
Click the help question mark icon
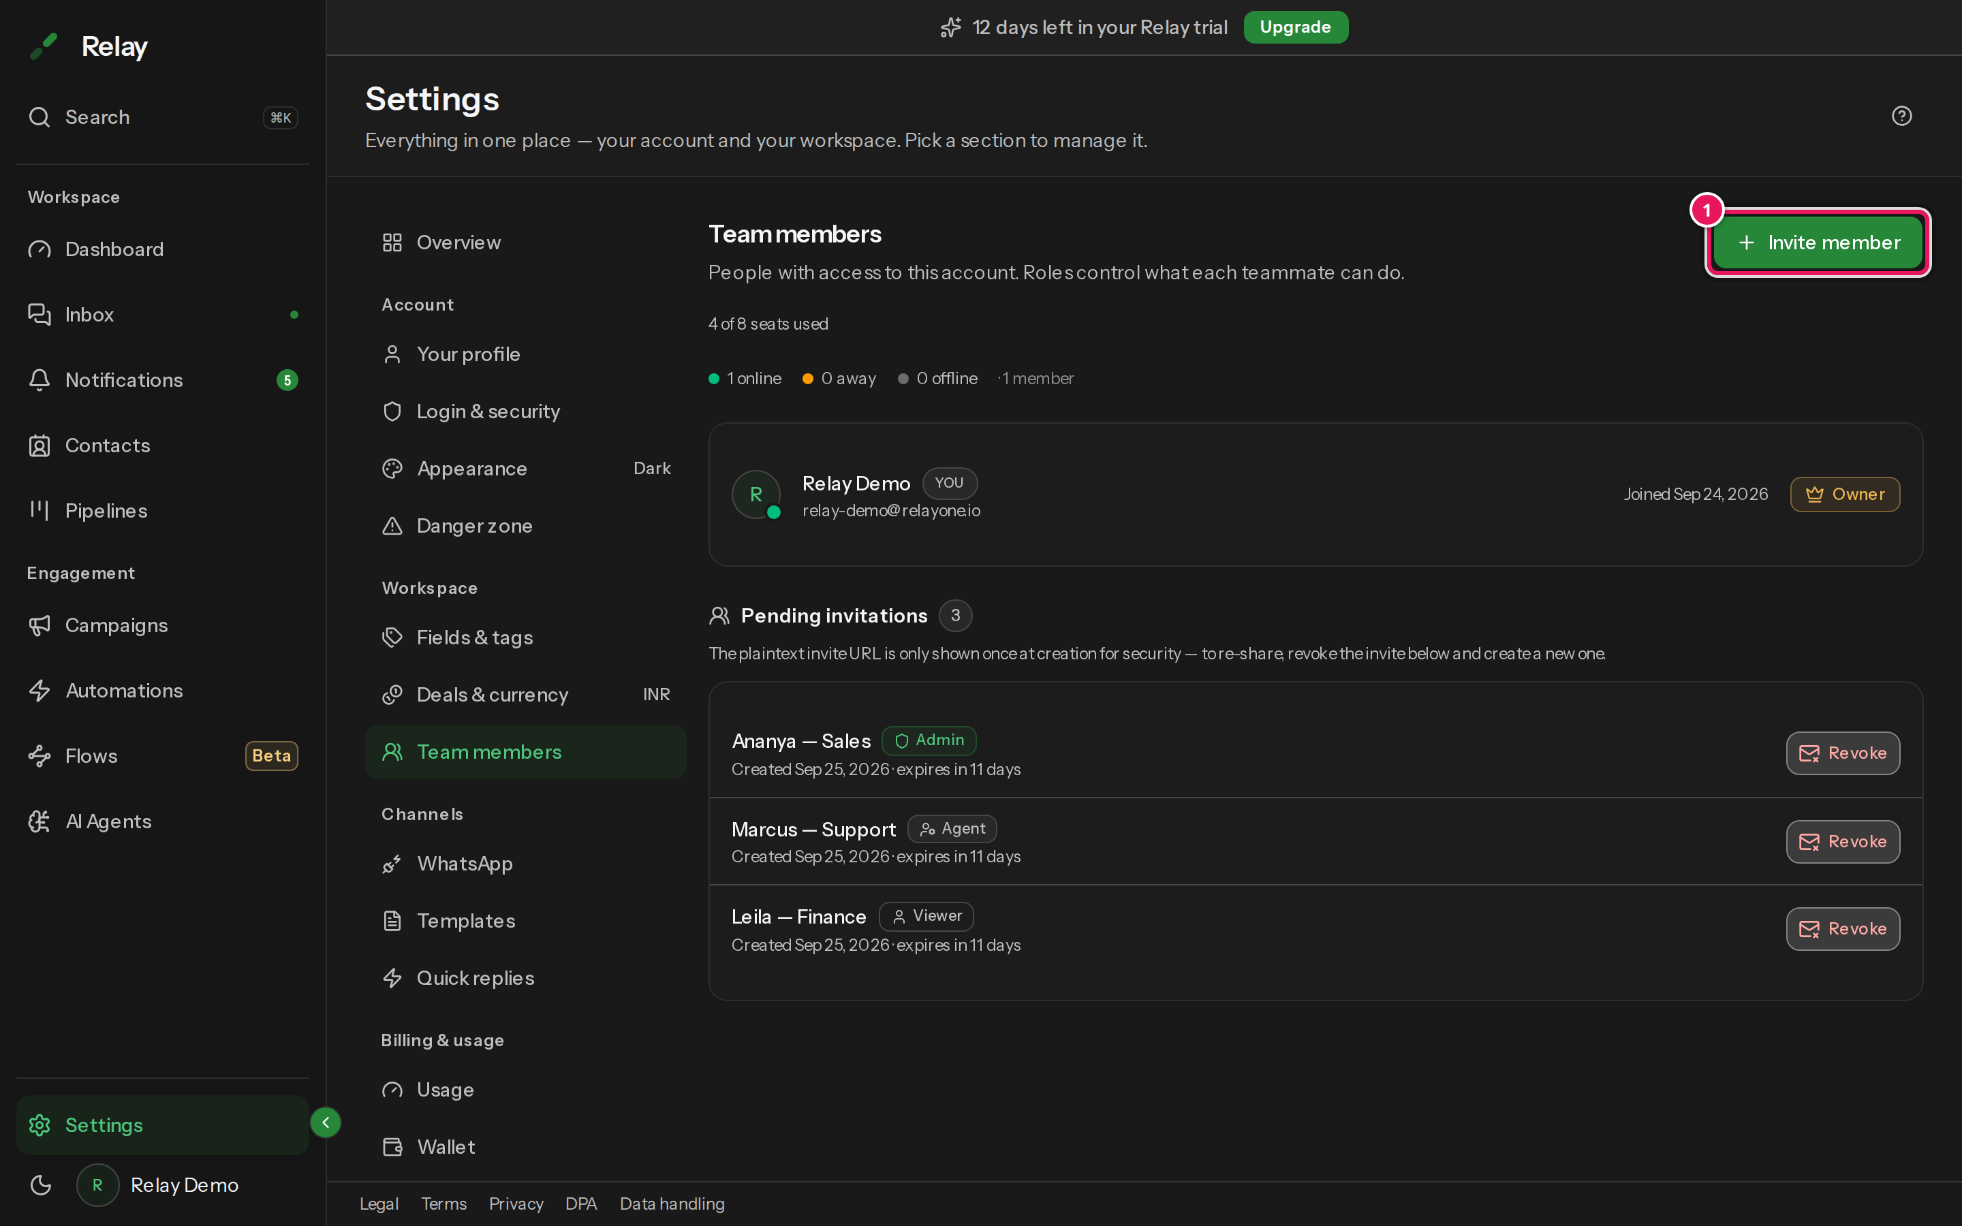[1901, 116]
